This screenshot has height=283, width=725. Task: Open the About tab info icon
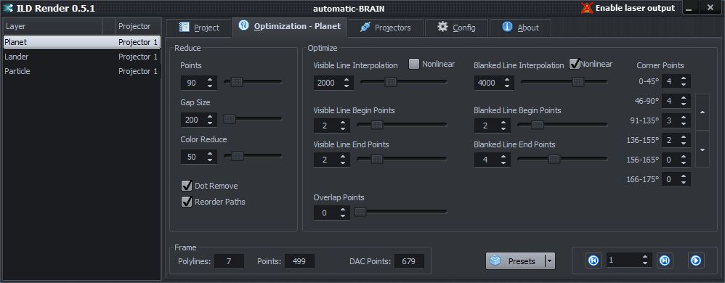pos(507,27)
